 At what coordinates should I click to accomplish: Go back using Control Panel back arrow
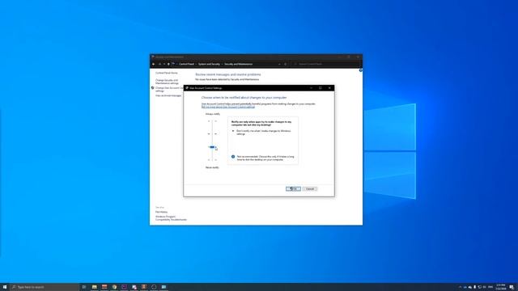[154, 64]
